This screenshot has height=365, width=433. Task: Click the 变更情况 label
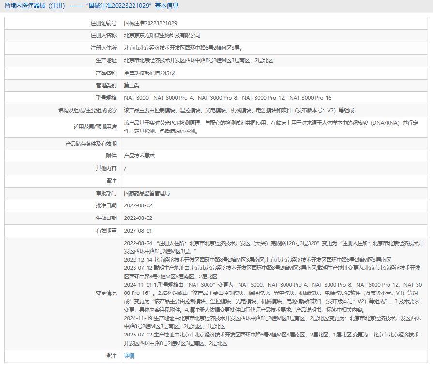point(106,293)
